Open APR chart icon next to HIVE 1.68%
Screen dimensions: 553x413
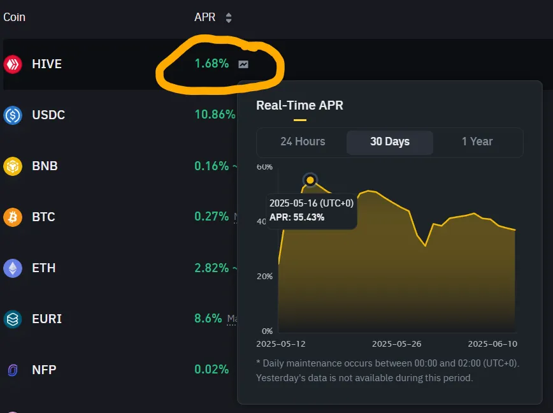[x=243, y=64]
